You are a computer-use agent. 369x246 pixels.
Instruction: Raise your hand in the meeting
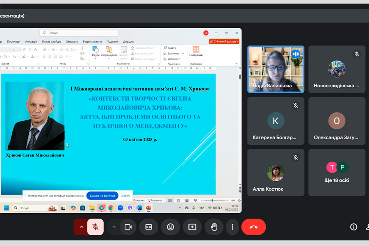pyautogui.click(x=214, y=227)
